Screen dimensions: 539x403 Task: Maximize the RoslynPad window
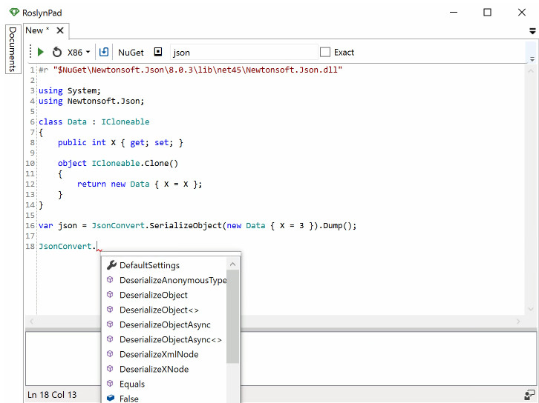[487, 13]
